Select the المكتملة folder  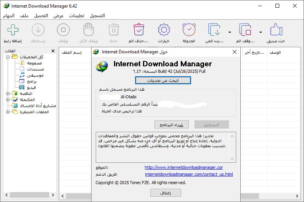coord(27,99)
